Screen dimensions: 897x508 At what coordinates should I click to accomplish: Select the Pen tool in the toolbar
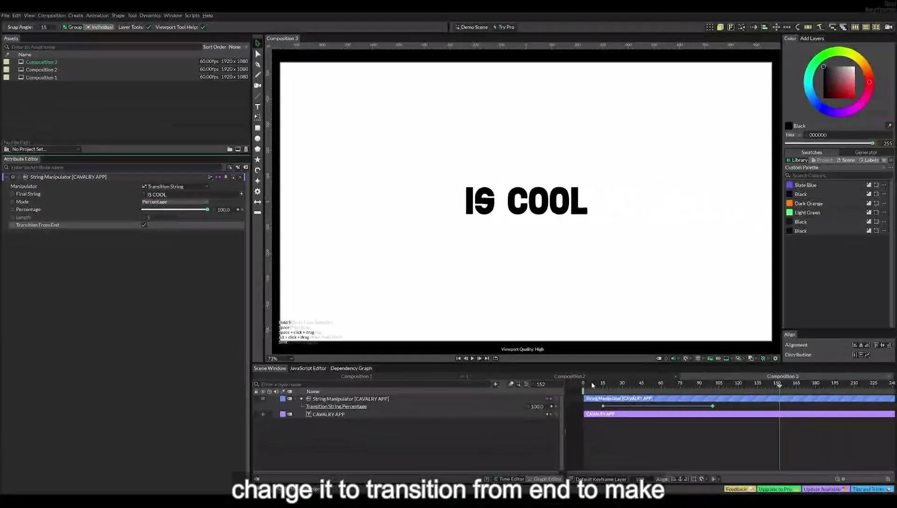pyautogui.click(x=257, y=64)
